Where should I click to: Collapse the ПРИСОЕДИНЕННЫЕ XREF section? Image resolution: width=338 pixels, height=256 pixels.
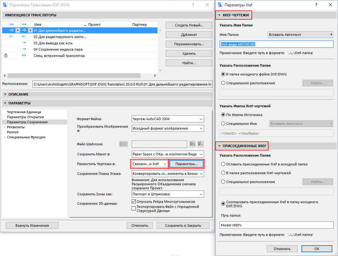coord(219,146)
